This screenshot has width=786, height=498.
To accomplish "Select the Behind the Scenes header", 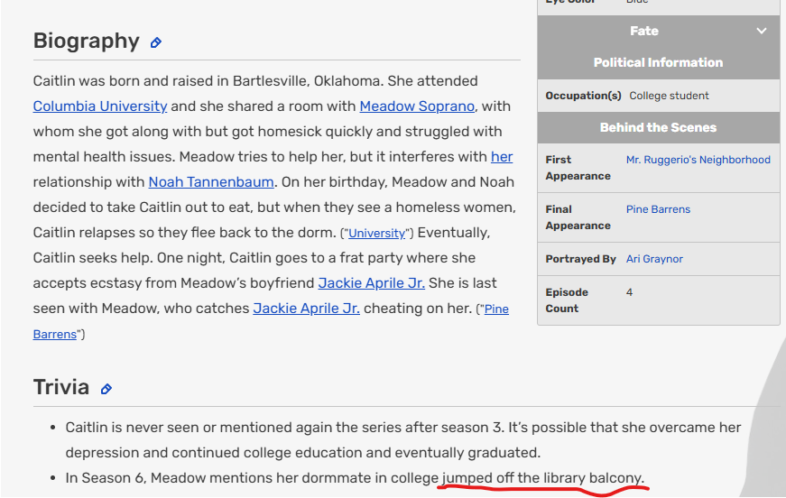I will coord(658,127).
